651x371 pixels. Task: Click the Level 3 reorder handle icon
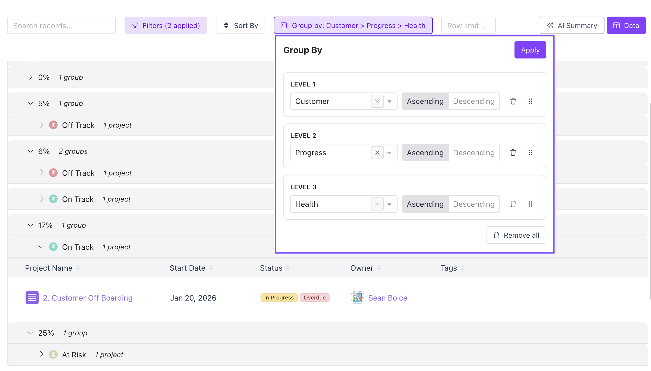tap(530, 204)
